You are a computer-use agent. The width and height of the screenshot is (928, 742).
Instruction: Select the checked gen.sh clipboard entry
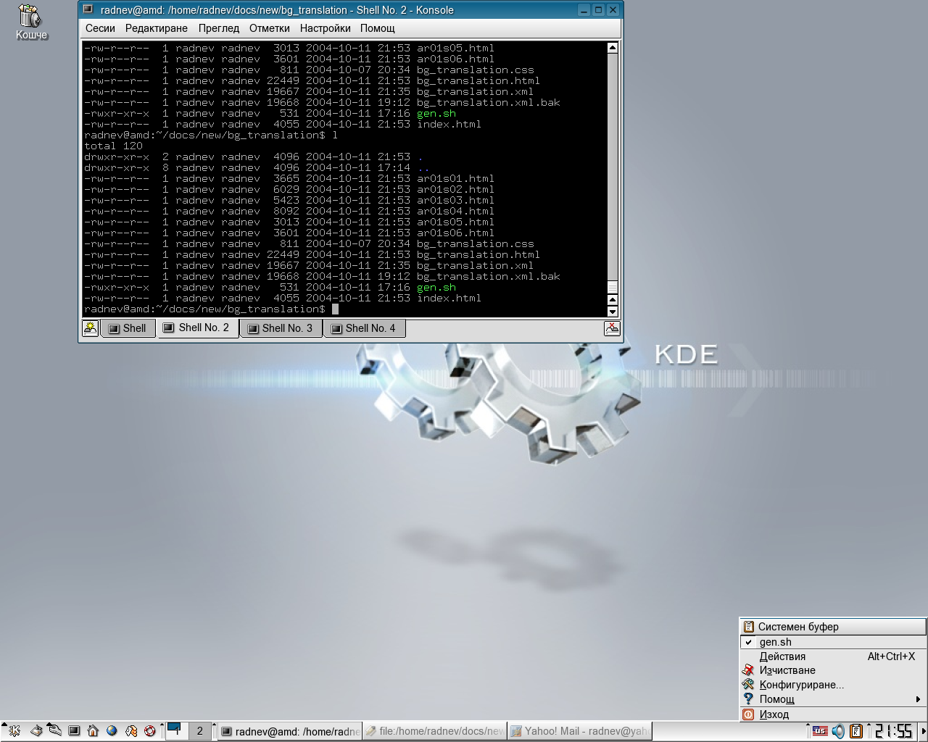coord(775,642)
